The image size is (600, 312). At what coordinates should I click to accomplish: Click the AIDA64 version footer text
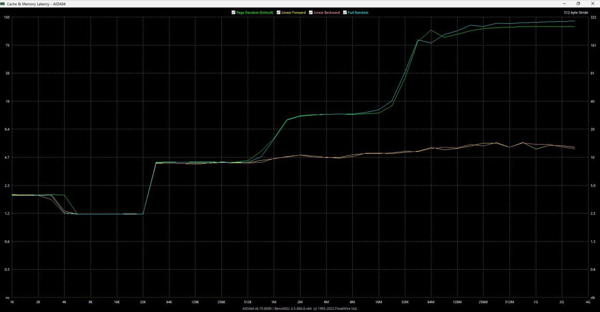tap(299, 308)
